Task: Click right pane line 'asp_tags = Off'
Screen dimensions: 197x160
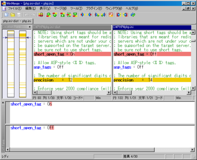Action: pos(128,67)
